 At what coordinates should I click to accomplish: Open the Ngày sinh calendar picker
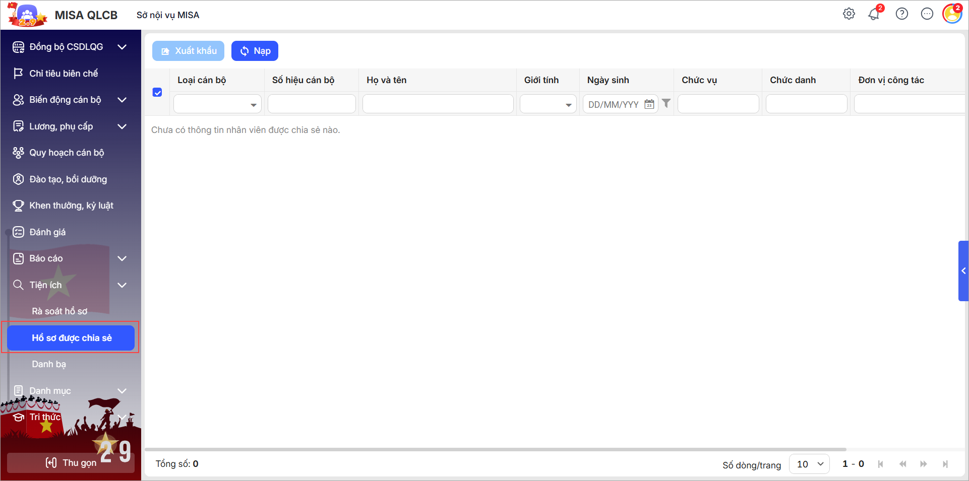coord(649,104)
